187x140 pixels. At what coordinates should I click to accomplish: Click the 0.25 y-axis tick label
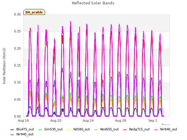17,32
